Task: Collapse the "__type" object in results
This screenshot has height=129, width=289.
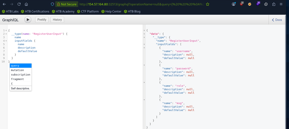Action: 144,37
